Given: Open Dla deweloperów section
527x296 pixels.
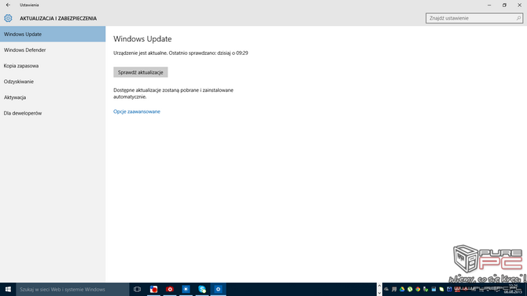Looking at the screenshot, I should 53,113.
